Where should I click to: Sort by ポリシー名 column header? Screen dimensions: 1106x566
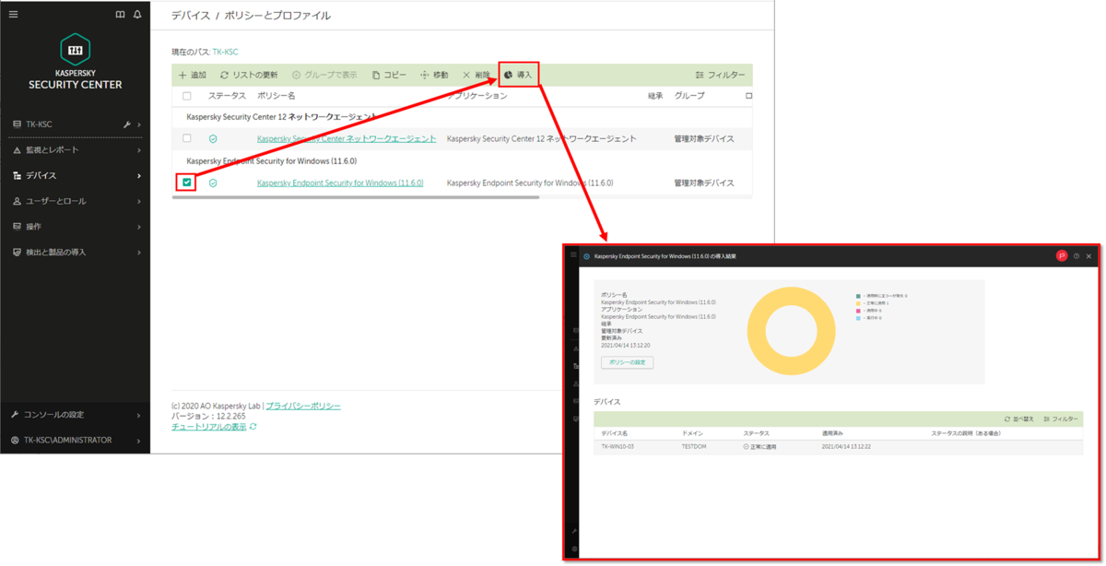click(x=276, y=96)
